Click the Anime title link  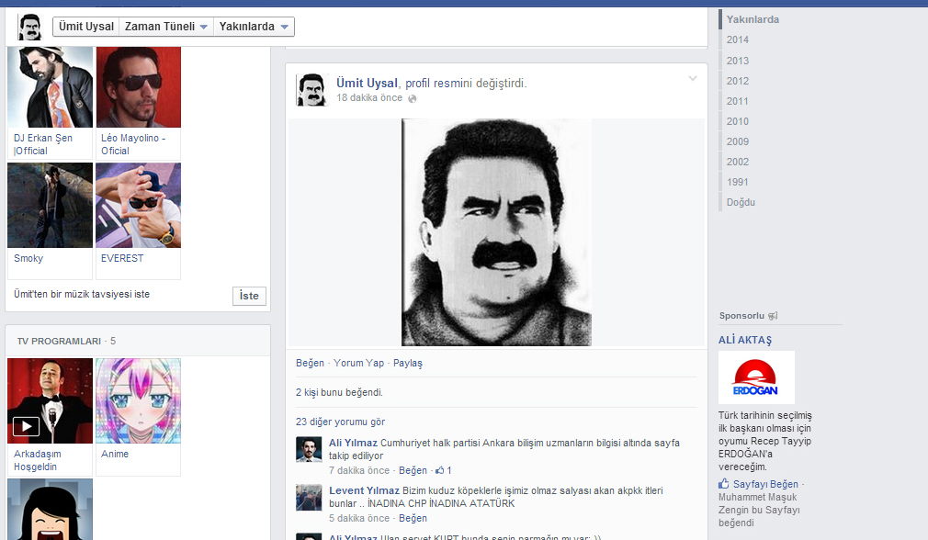tap(115, 454)
